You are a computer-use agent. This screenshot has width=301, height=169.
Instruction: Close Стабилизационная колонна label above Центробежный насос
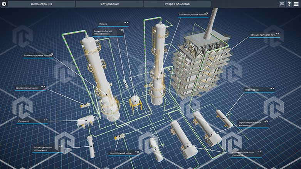tap(52, 54)
